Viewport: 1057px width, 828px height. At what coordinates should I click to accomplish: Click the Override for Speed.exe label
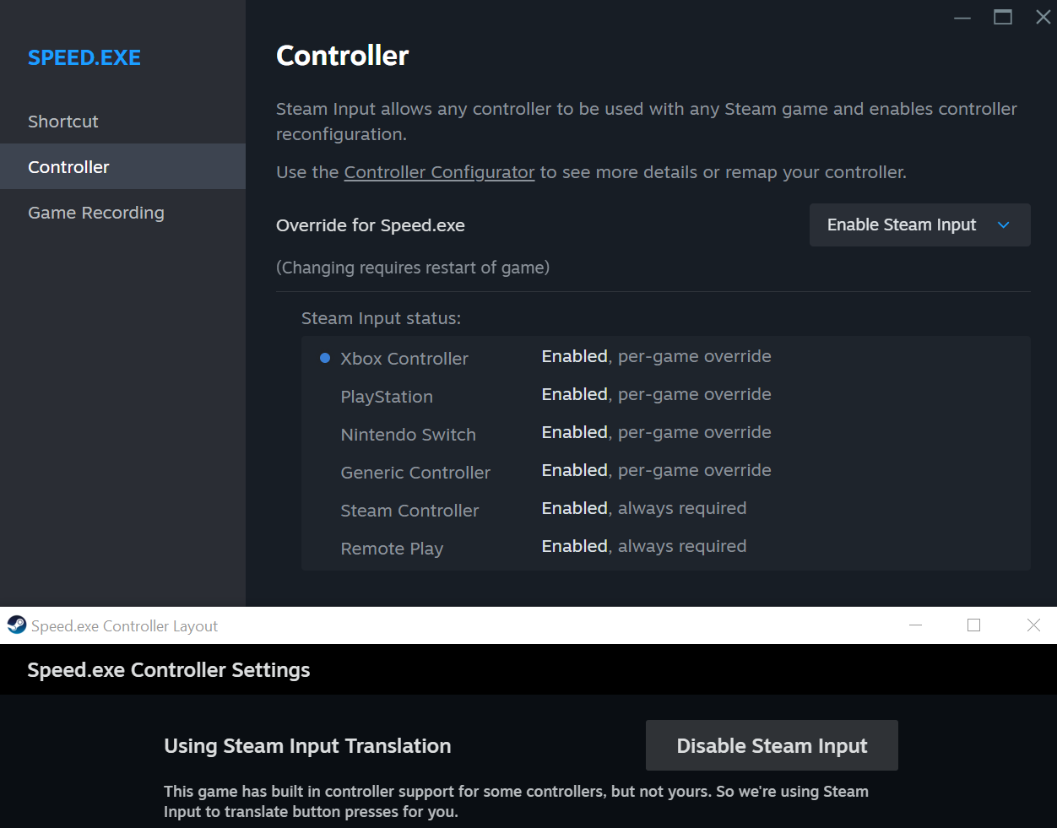[x=371, y=225]
